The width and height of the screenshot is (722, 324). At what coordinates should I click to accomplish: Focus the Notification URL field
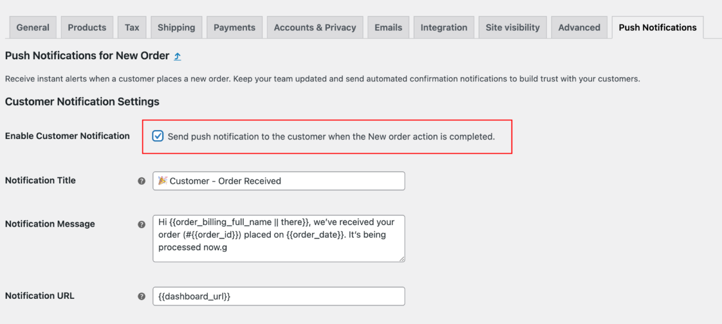278,296
